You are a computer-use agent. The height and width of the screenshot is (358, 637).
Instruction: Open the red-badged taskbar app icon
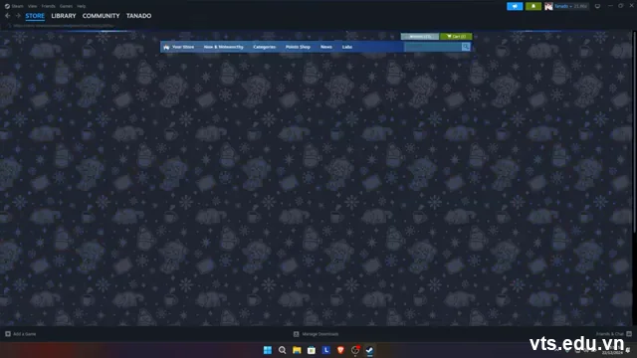[x=355, y=350]
